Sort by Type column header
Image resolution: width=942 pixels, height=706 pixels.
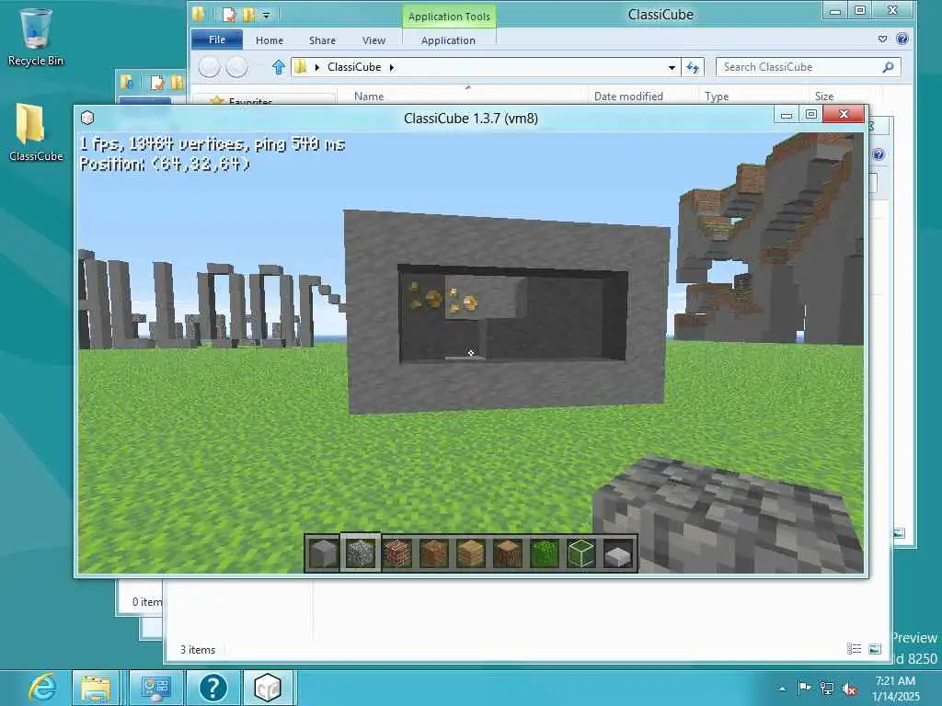pos(717,96)
